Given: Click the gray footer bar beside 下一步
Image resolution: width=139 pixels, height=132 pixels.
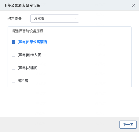Looking at the screenshot, I should coord(59,124).
